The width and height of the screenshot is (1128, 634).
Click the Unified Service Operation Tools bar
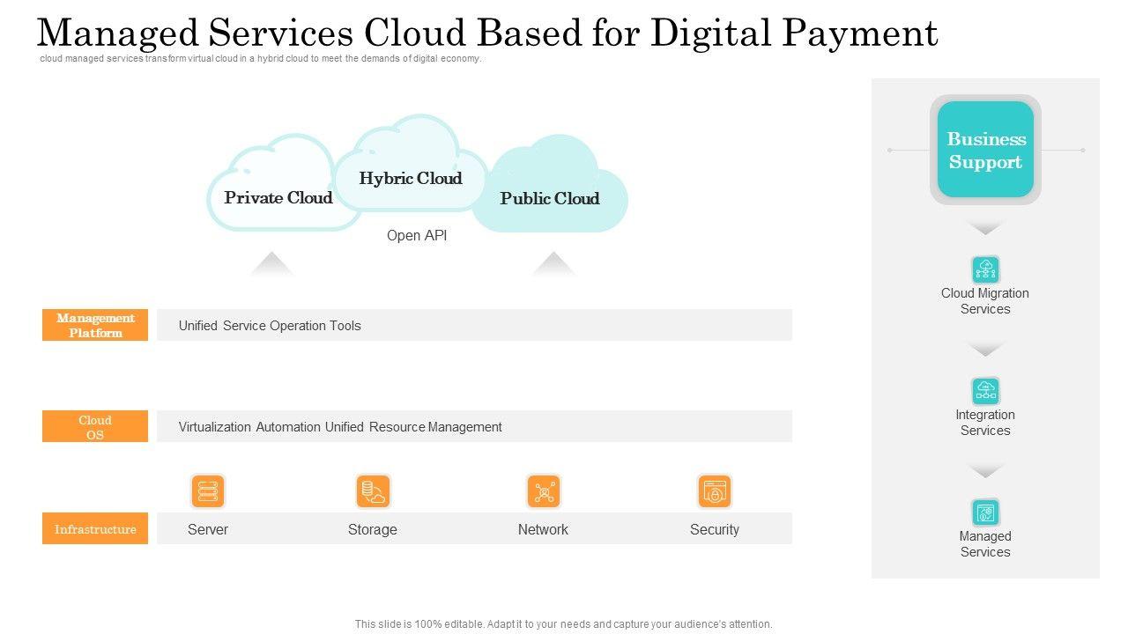[474, 325]
